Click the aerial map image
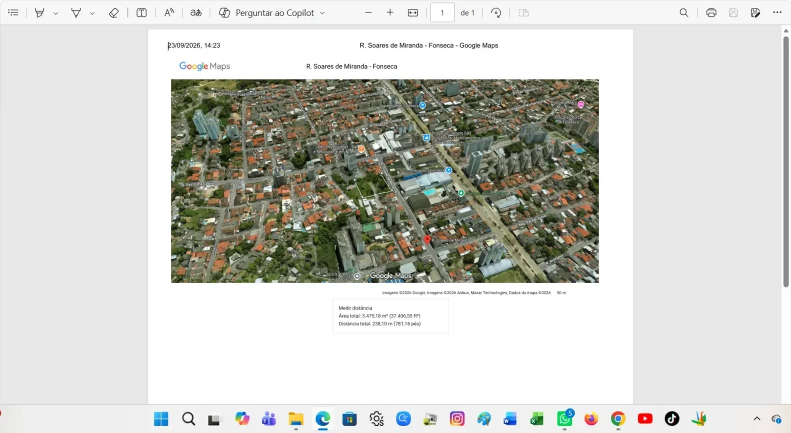 (385, 181)
